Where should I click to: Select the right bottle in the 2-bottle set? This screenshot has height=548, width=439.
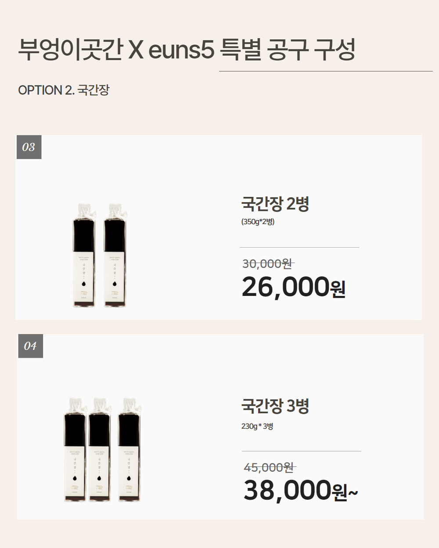pyautogui.click(x=115, y=256)
